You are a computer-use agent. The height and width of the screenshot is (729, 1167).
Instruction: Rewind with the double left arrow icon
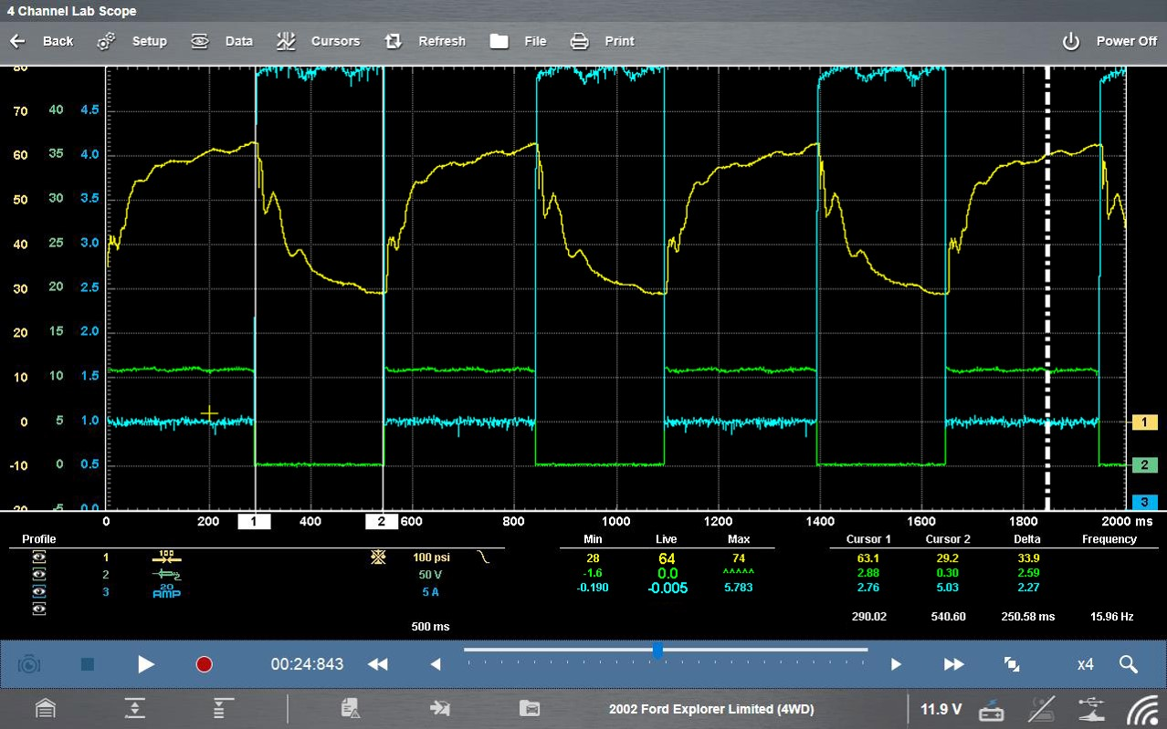[377, 664]
